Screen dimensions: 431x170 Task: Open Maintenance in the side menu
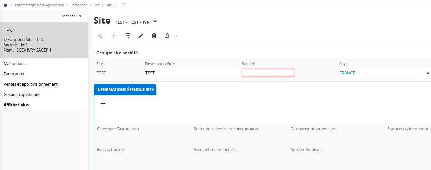coord(16,63)
